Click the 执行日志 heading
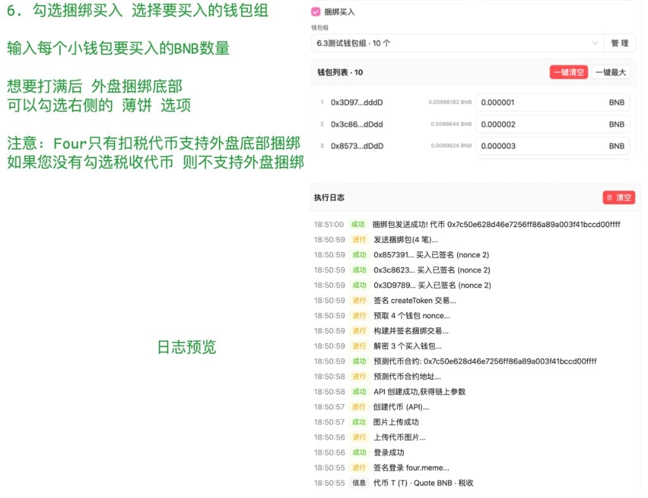The image size is (648, 498). coord(329,198)
